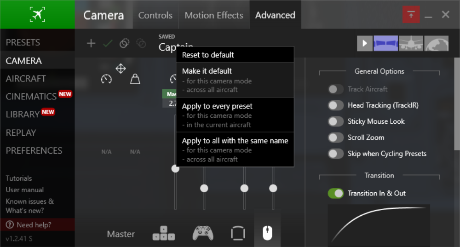Enable Skip when Cycling Presets switch
The width and height of the screenshot is (460, 247).
(x=336, y=154)
